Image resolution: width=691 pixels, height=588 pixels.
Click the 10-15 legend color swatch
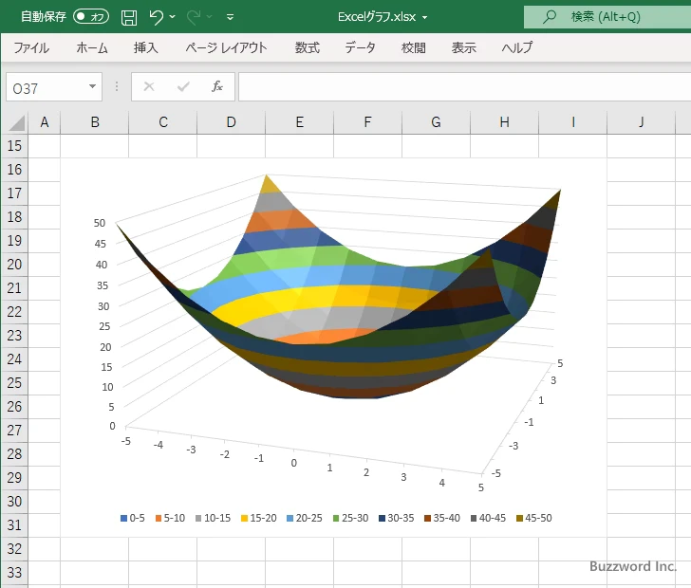pos(198,519)
